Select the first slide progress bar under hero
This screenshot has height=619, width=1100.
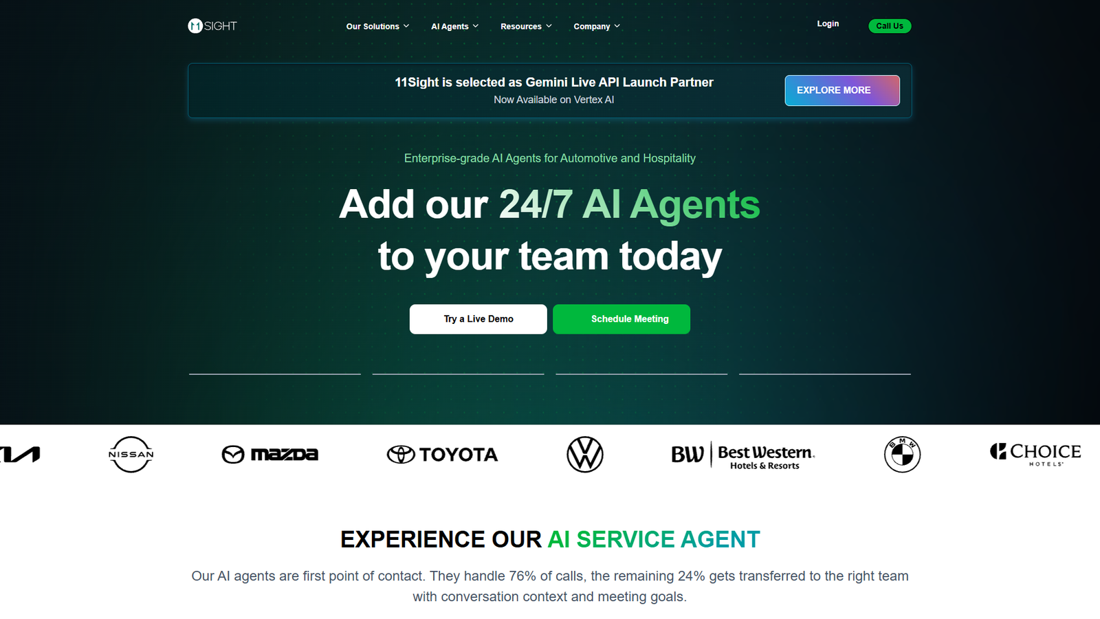click(275, 374)
